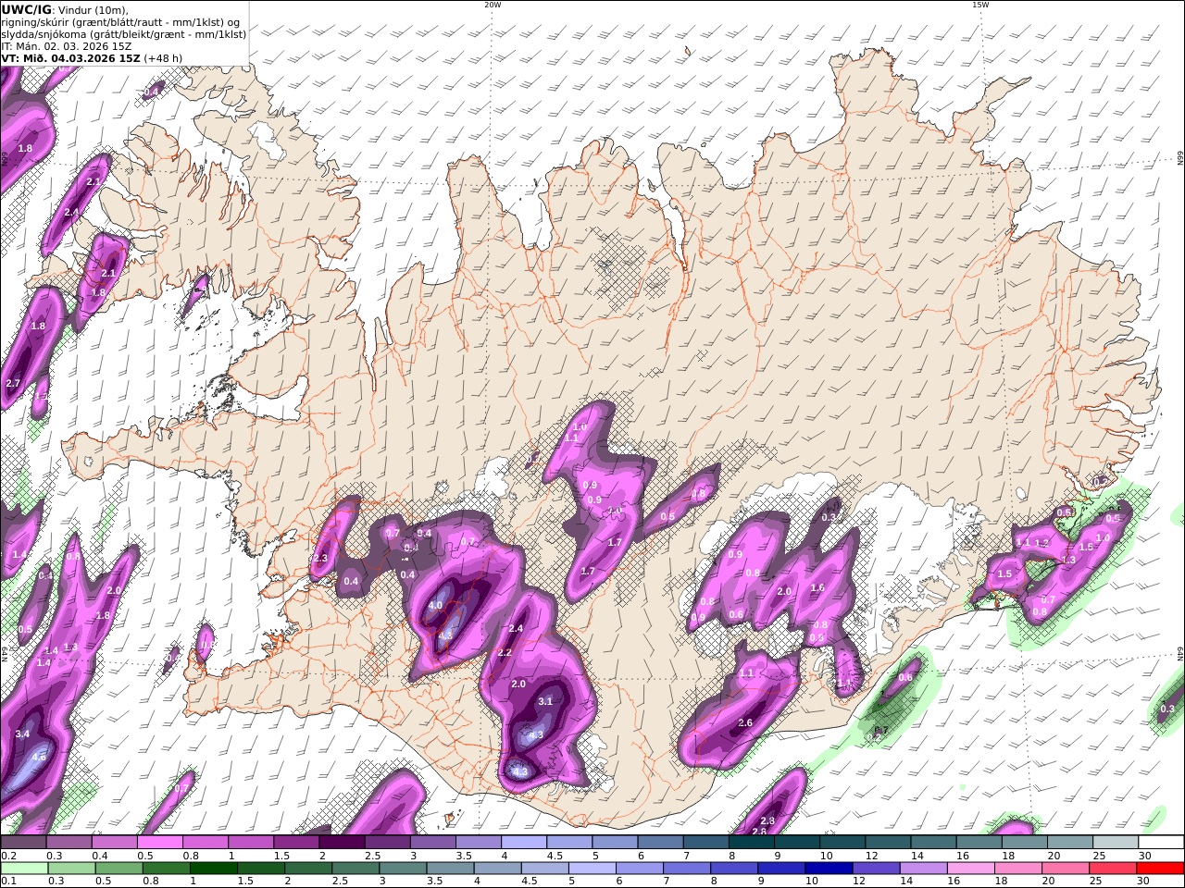Click the dark plum swatch above 2 in upper row

tap(341, 843)
